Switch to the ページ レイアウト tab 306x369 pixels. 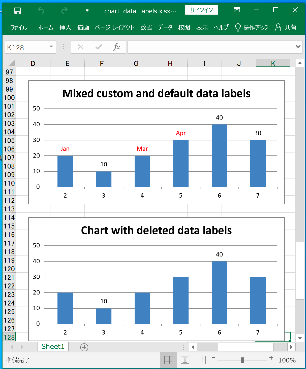pyautogui.click(x=115, y=27)
